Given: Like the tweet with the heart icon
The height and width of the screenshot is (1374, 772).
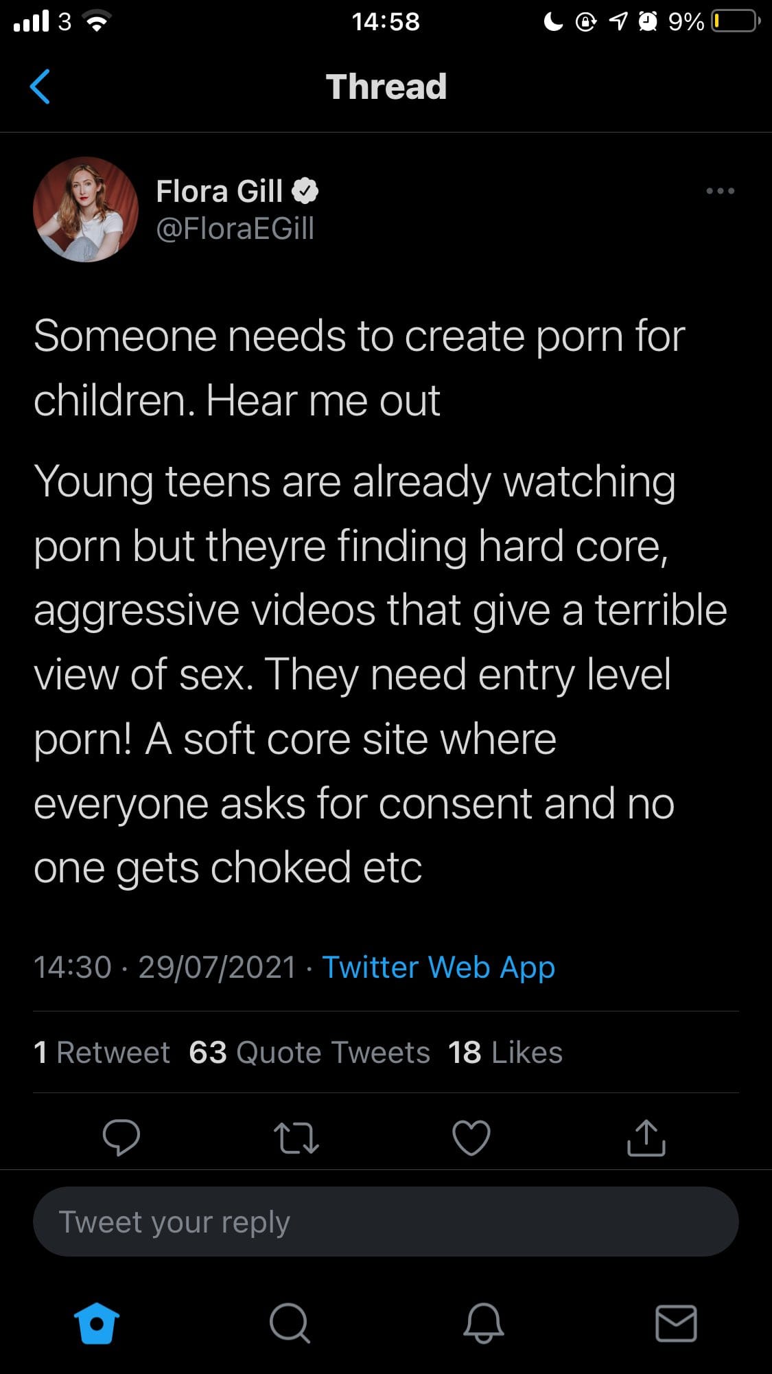Looking at the screenshot, I should tap(471, 1137).
